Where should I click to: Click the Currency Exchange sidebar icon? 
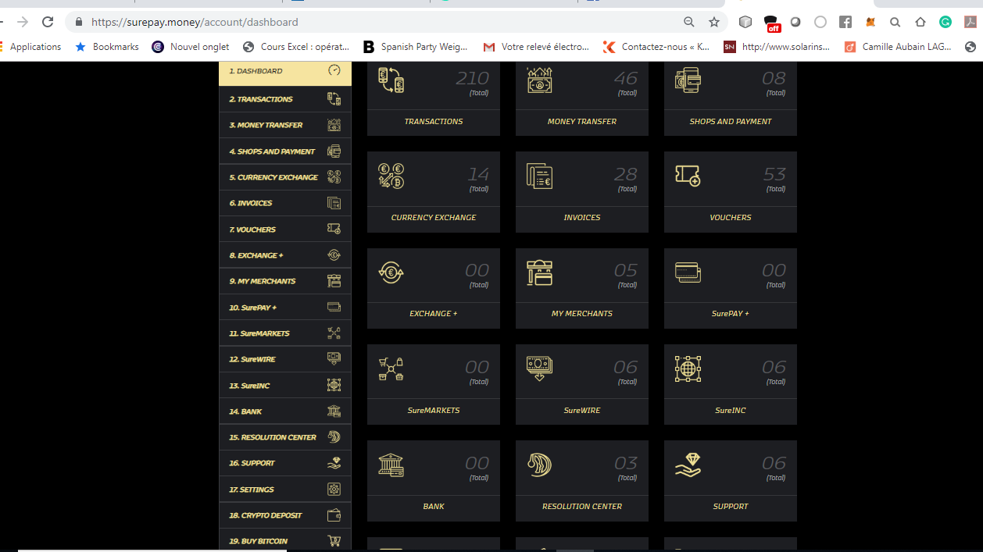334,177
